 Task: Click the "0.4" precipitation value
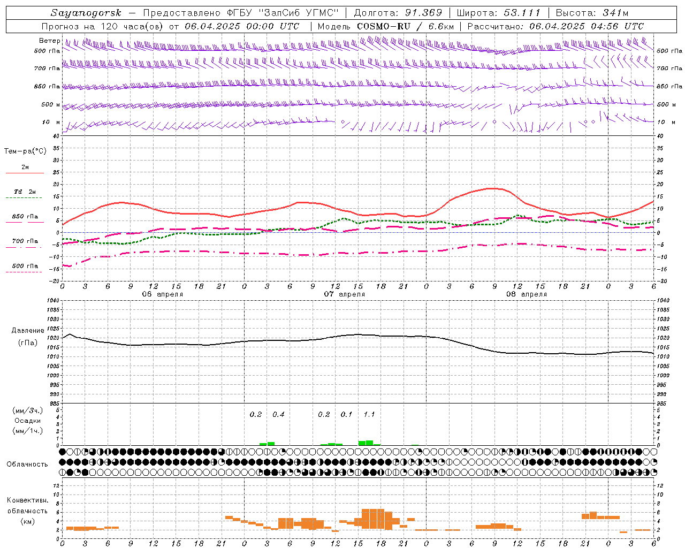point(278,414)
